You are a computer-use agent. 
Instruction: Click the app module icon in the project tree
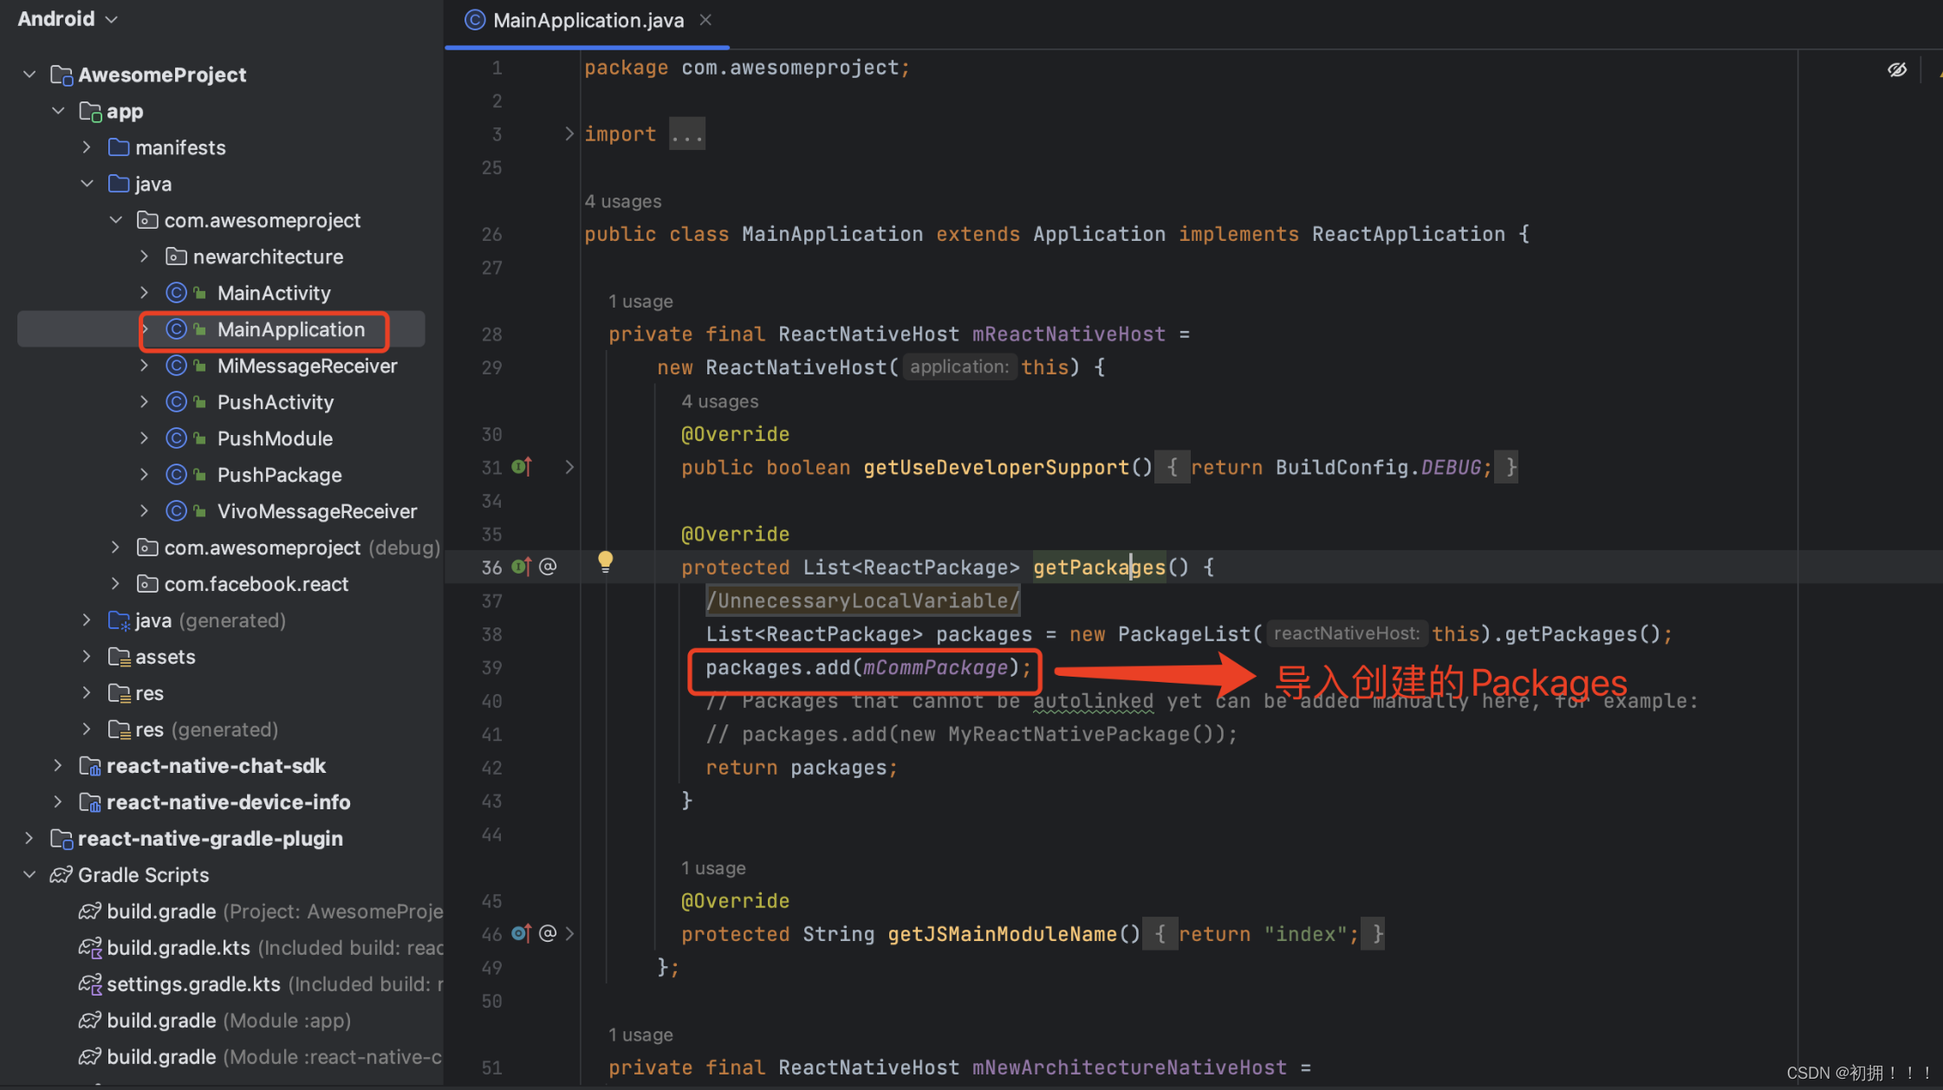tap(90, 111)
